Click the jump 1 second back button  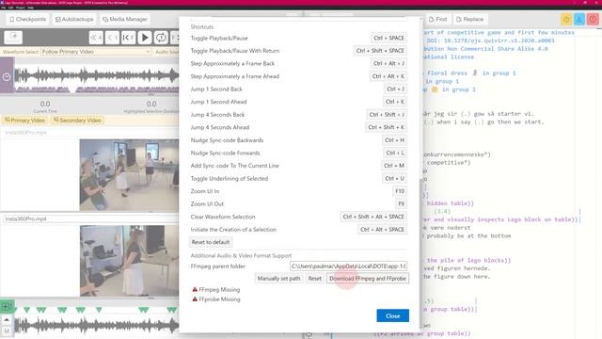pos(112,38)
